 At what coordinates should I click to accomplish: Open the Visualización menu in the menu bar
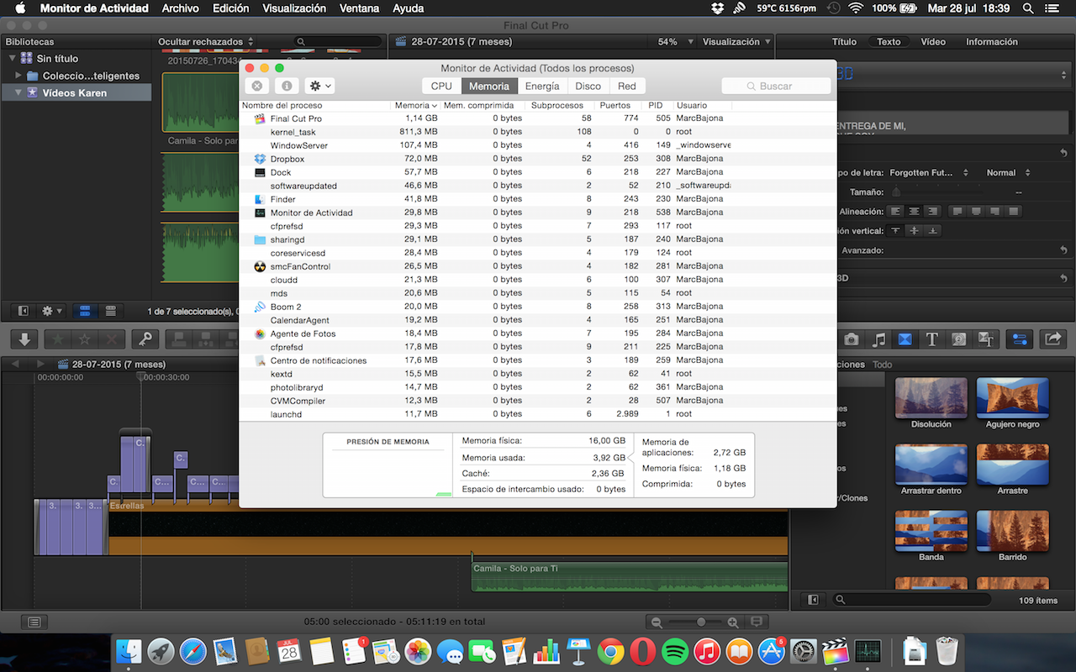coord(294,8)
